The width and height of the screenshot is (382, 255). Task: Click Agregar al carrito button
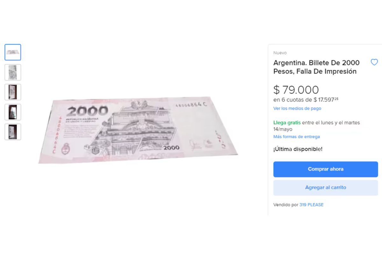click(326, 187)
